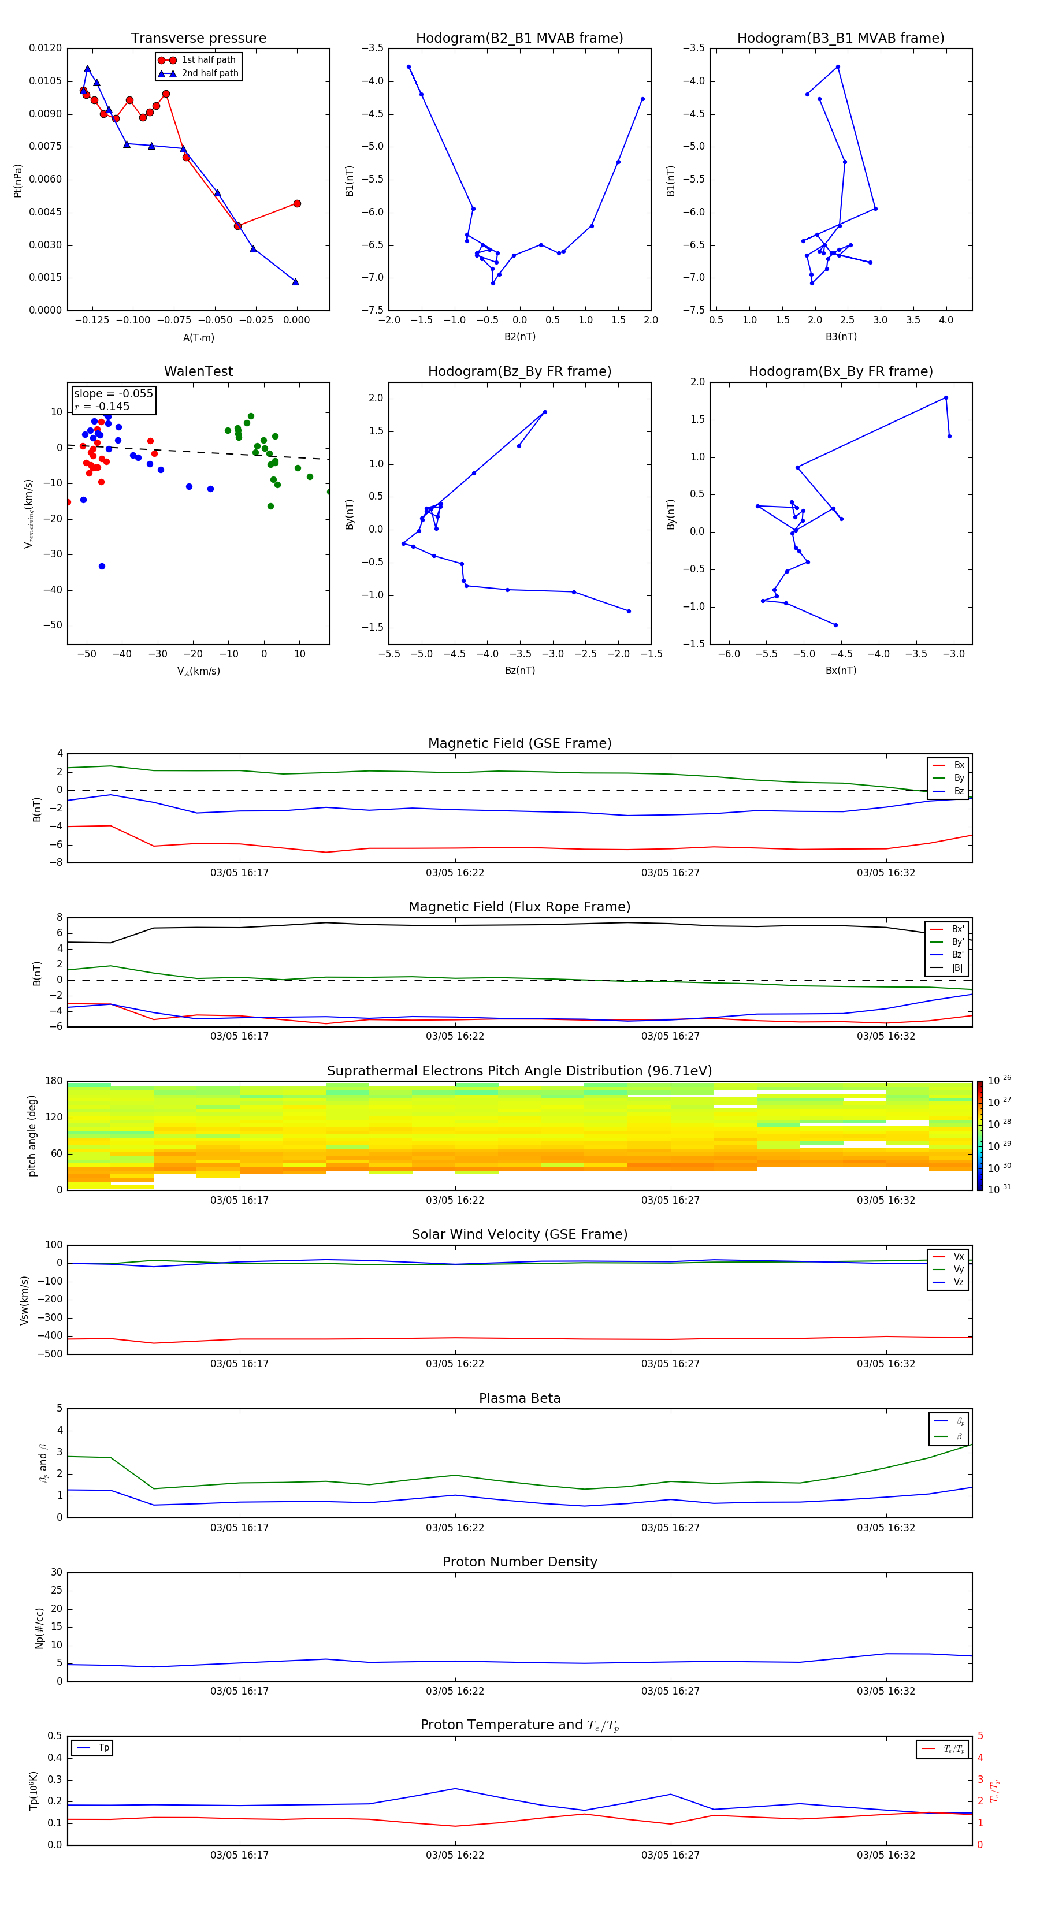Image resolution: width=1040 pixels, height=1906 pixels.
Task: Click the 'Bx(nT)' x-axis label
Action: [x=841, y=671]
